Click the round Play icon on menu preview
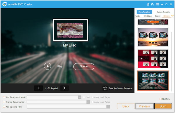 [x=48, y=66]
